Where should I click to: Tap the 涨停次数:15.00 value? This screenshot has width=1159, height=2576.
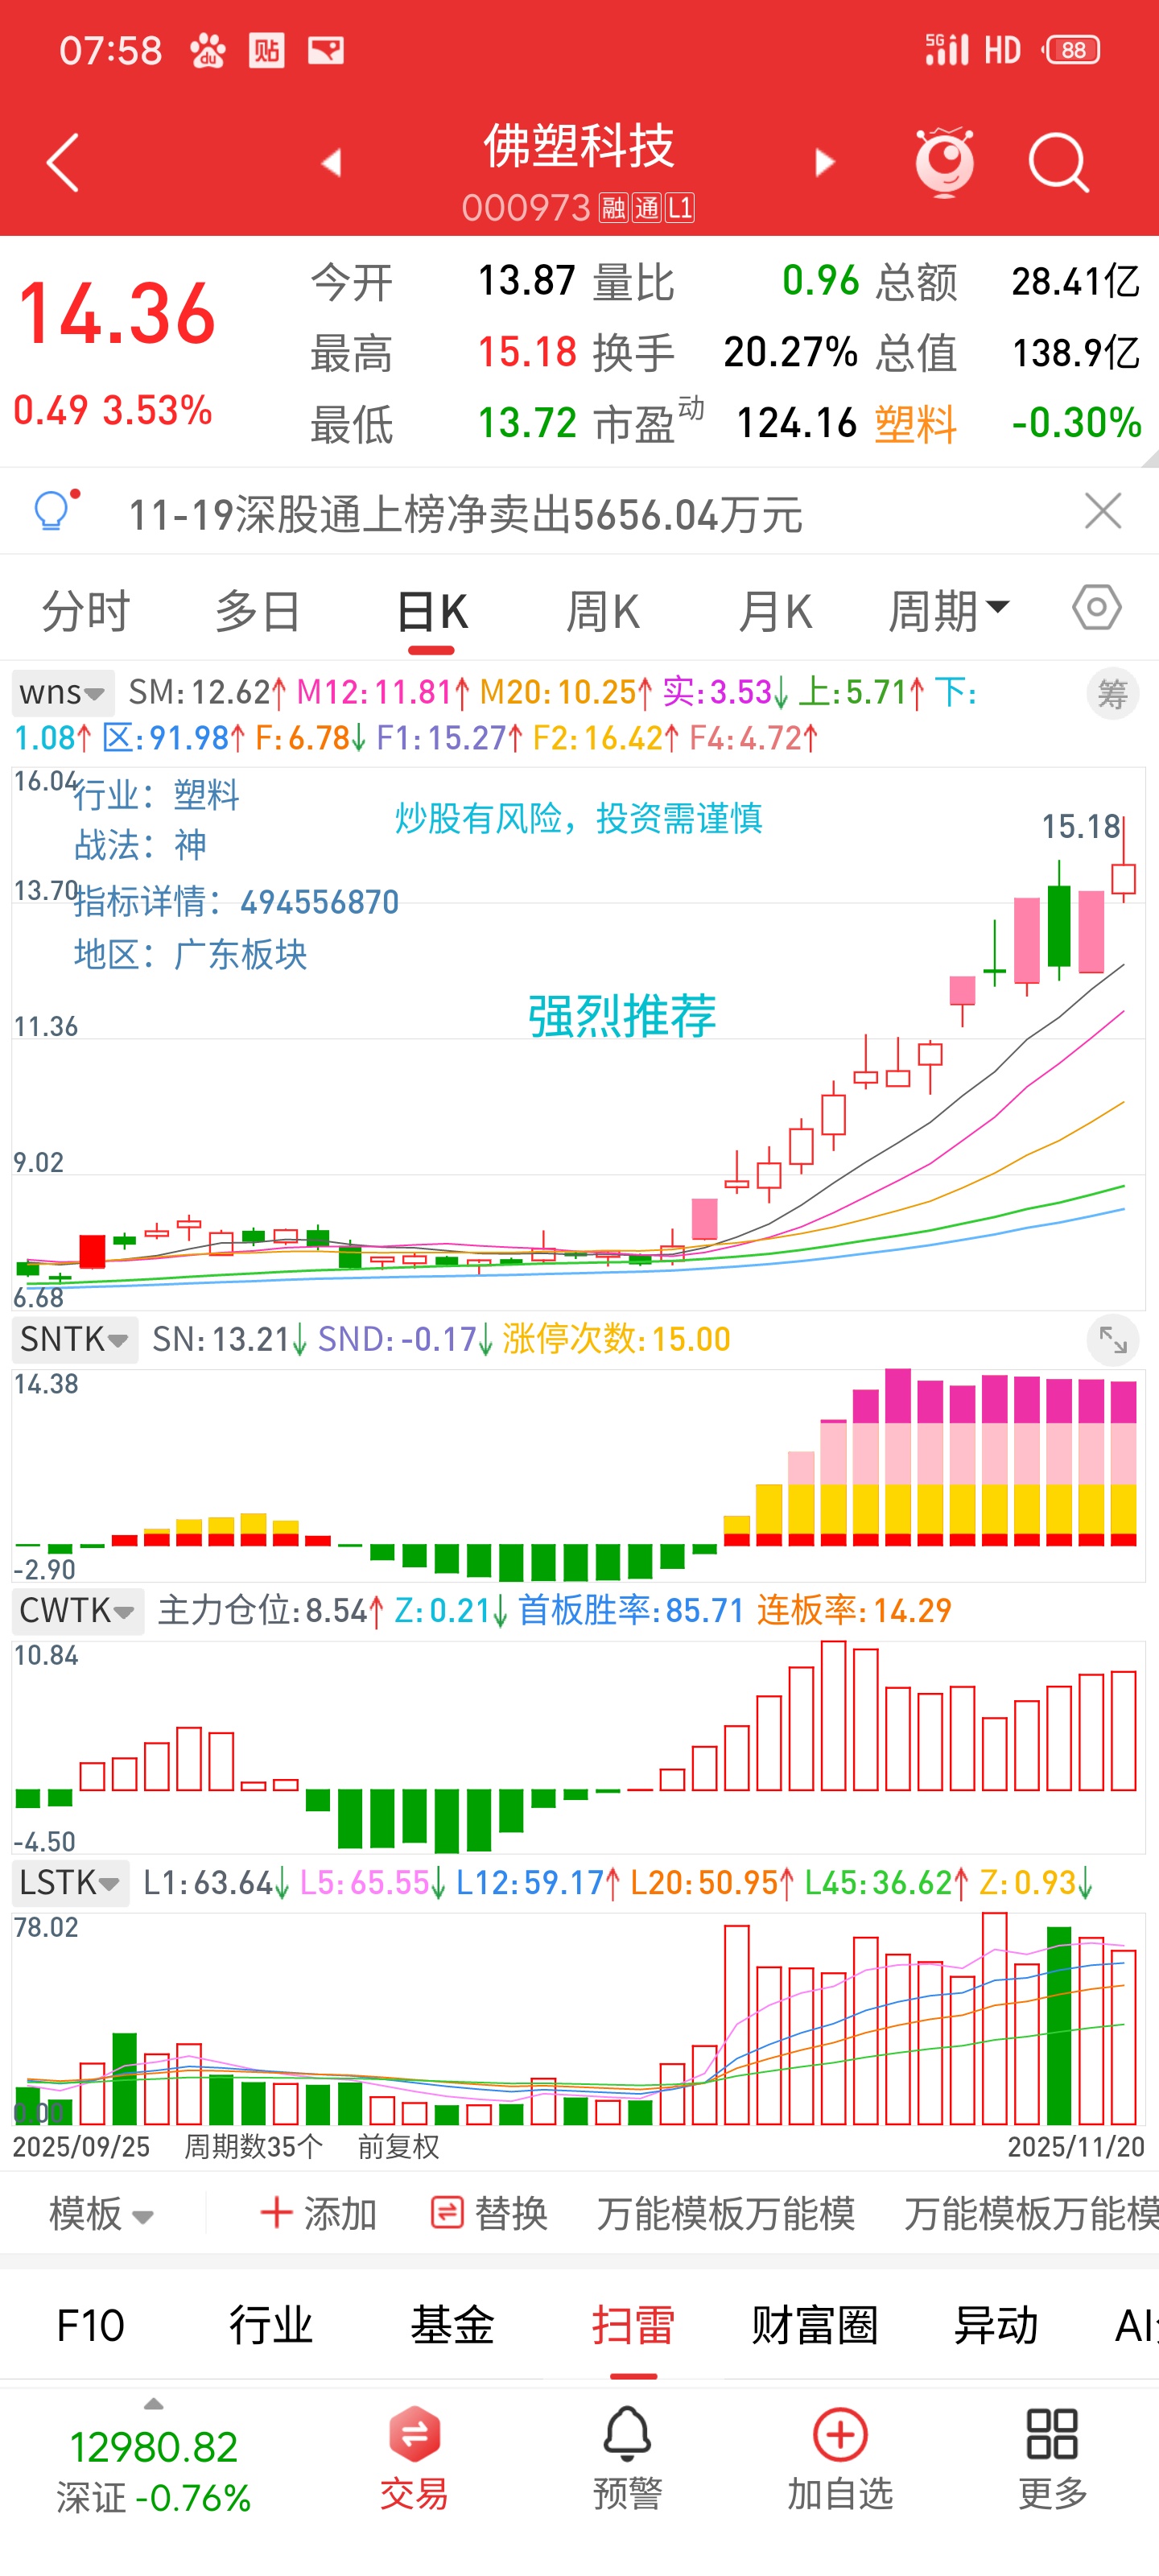616,1339
